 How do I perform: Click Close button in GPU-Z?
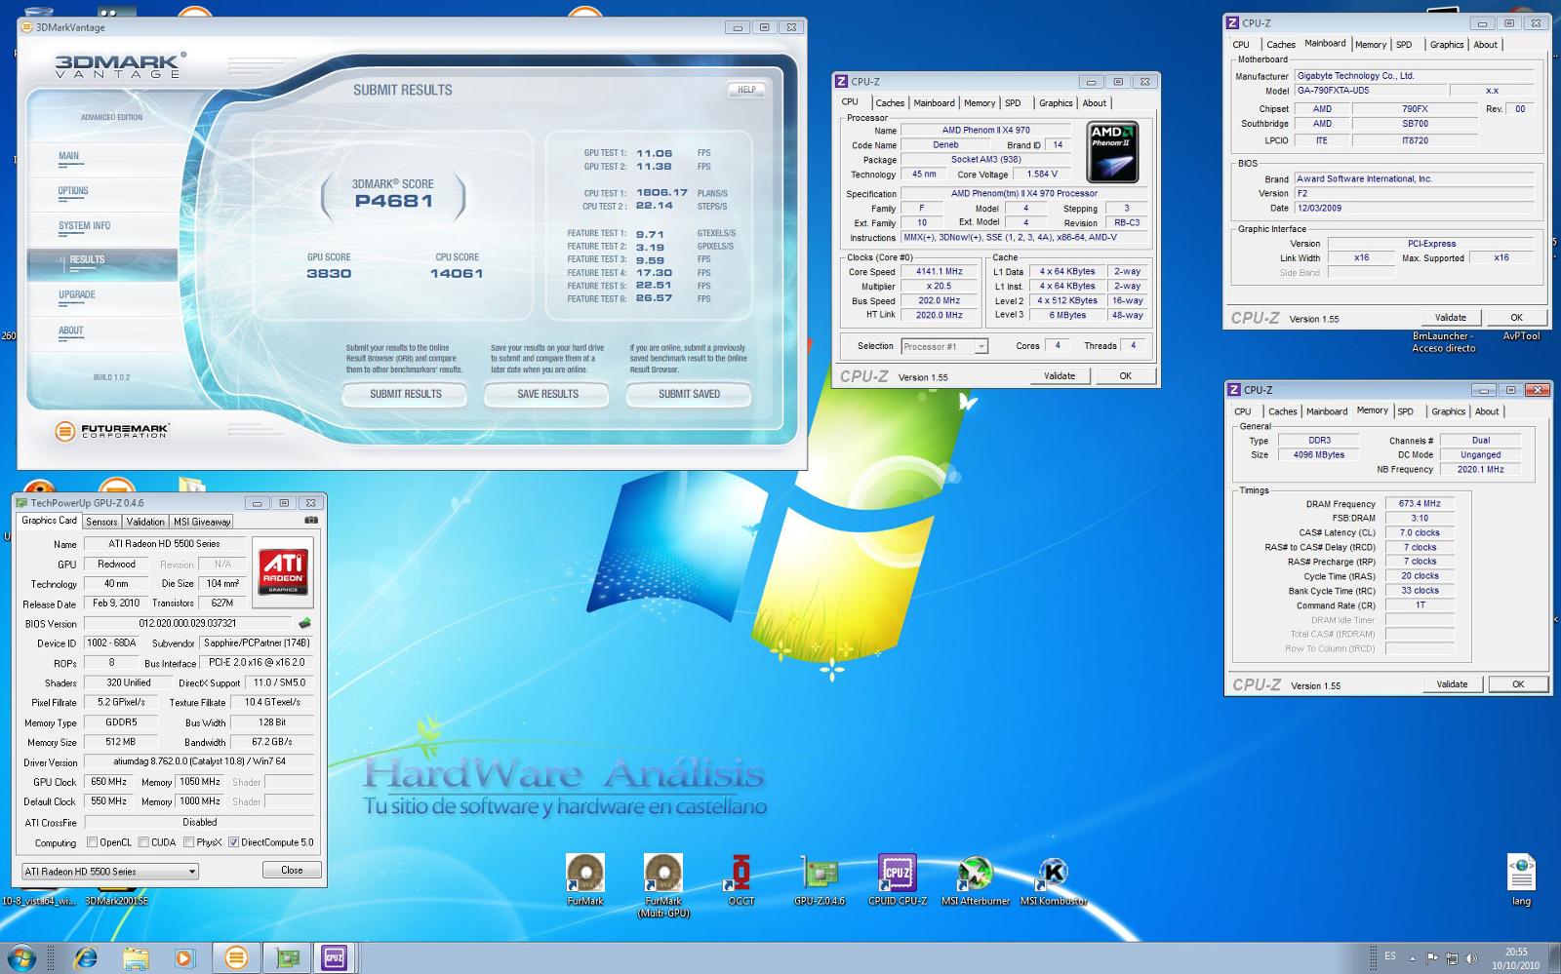pos(292,870)
